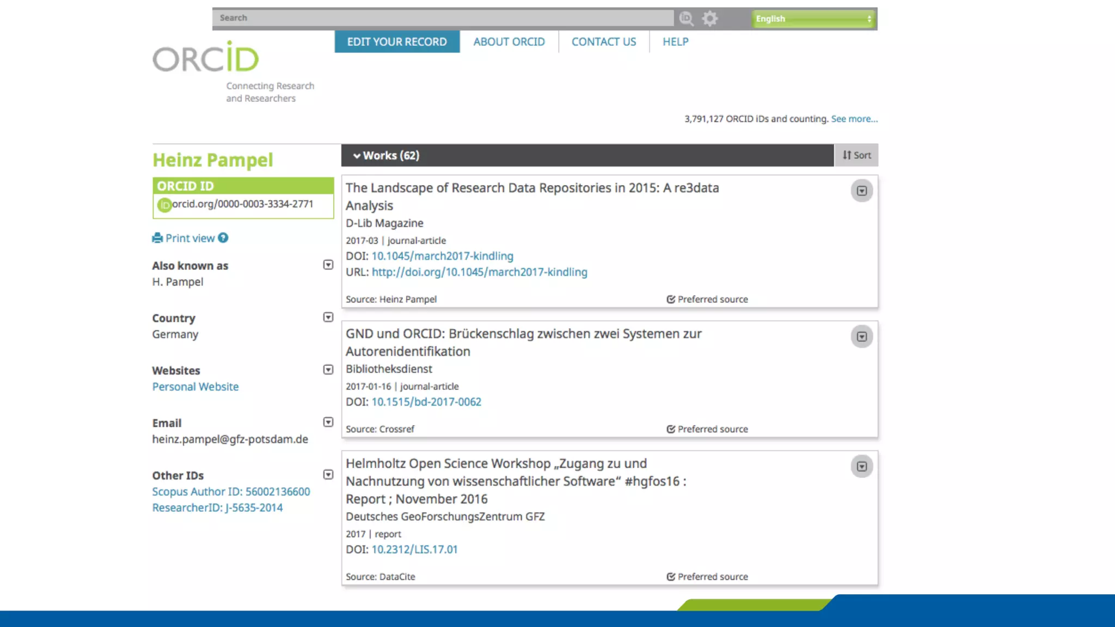Click the printer icon for Print view
This screenshot has width=1115, height=627.
pyautogui.click(x=157, y=238)
